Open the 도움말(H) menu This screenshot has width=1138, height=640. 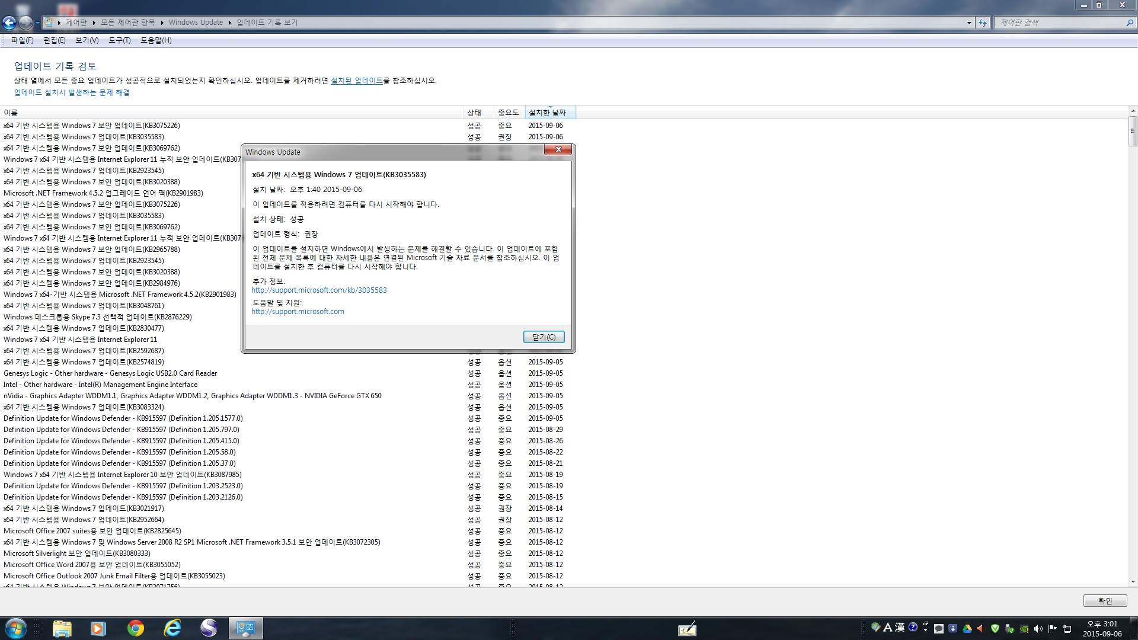156,40
